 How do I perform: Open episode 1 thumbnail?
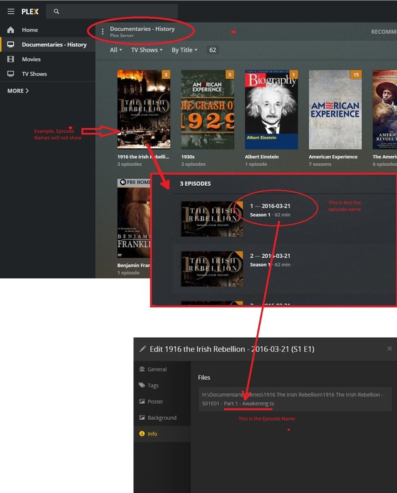click(x=212, y=219)
